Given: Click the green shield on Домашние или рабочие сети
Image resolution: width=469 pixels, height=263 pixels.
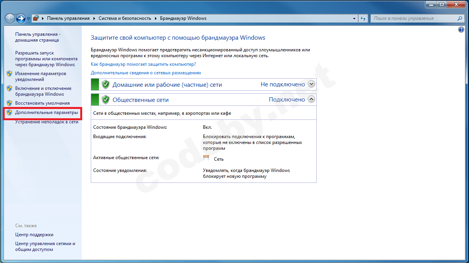Looking at the screenshot, I should point(106,84).
